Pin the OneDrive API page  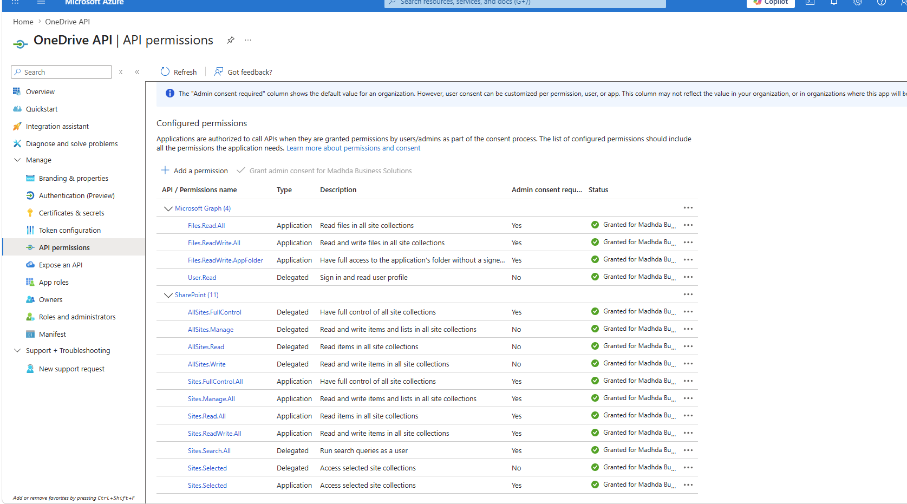231,40
